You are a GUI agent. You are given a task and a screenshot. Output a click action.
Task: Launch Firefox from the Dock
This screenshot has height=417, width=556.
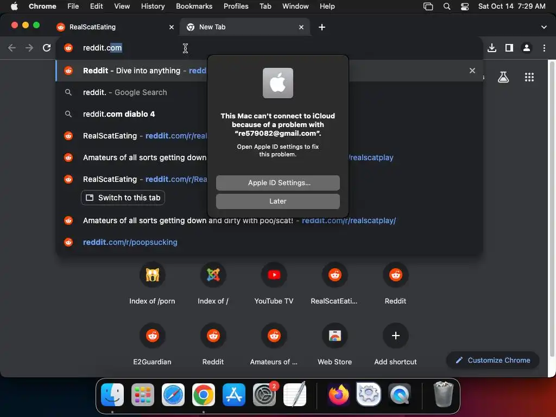tap(338, 395)
